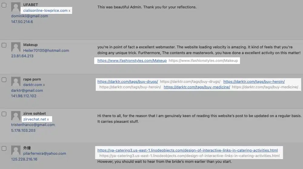The height and width of the screenshot is (169, 303).
Task: Click the IP address 125.228.216.16
Action: point(24,159)
